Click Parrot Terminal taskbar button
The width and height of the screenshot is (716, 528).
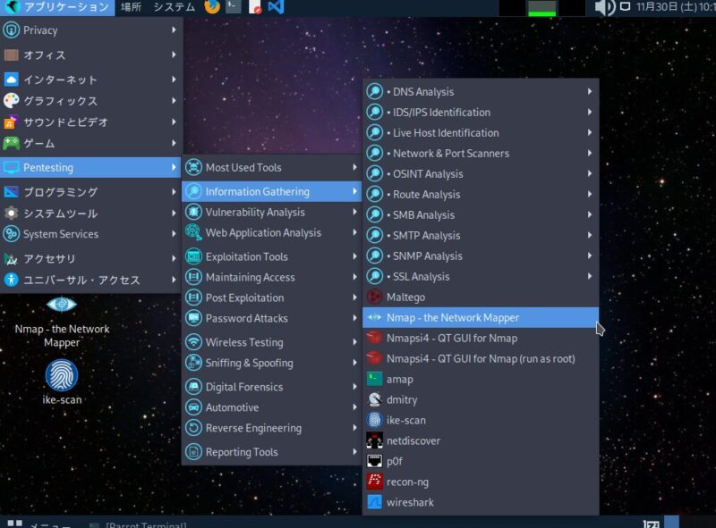point(145,524)
